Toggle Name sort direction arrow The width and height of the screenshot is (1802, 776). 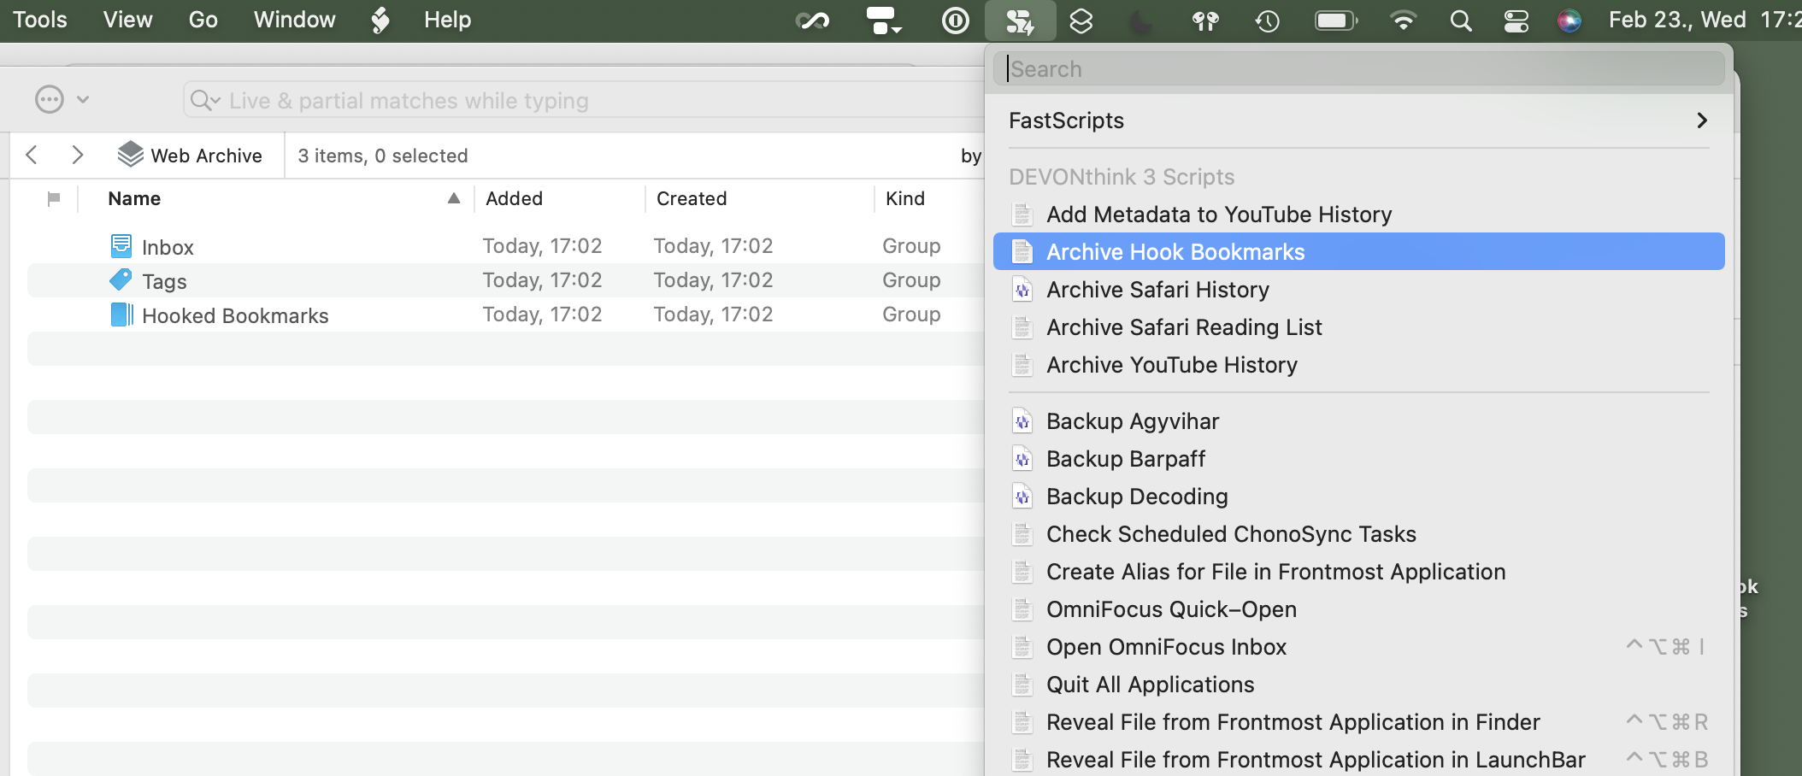coord(454,198)
